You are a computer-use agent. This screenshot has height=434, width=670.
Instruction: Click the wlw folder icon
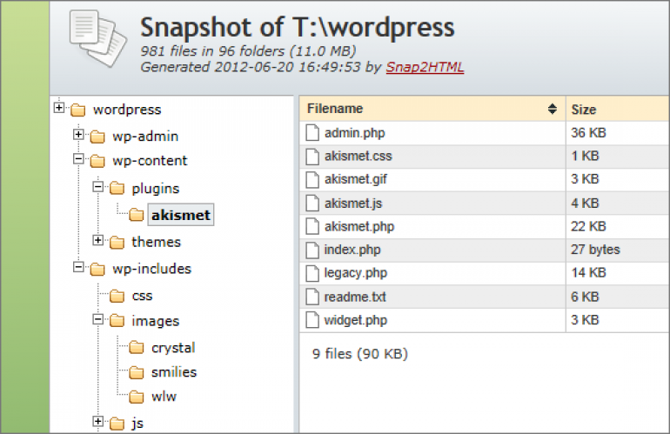(x=137, y=397)
